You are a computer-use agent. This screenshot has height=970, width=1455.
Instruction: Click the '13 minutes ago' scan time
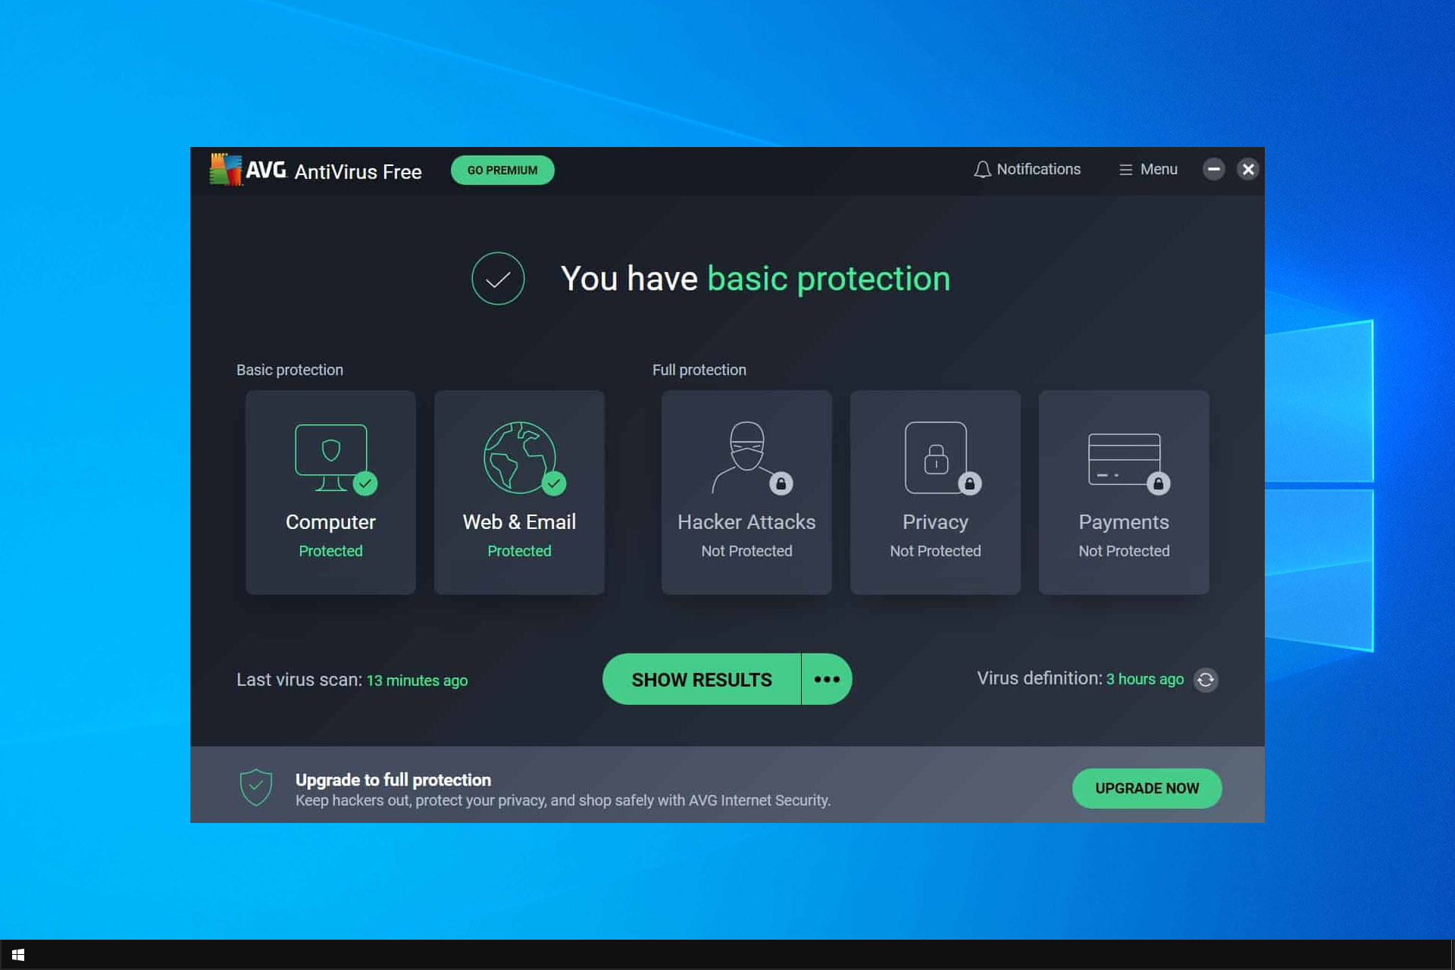click(417, 681)
